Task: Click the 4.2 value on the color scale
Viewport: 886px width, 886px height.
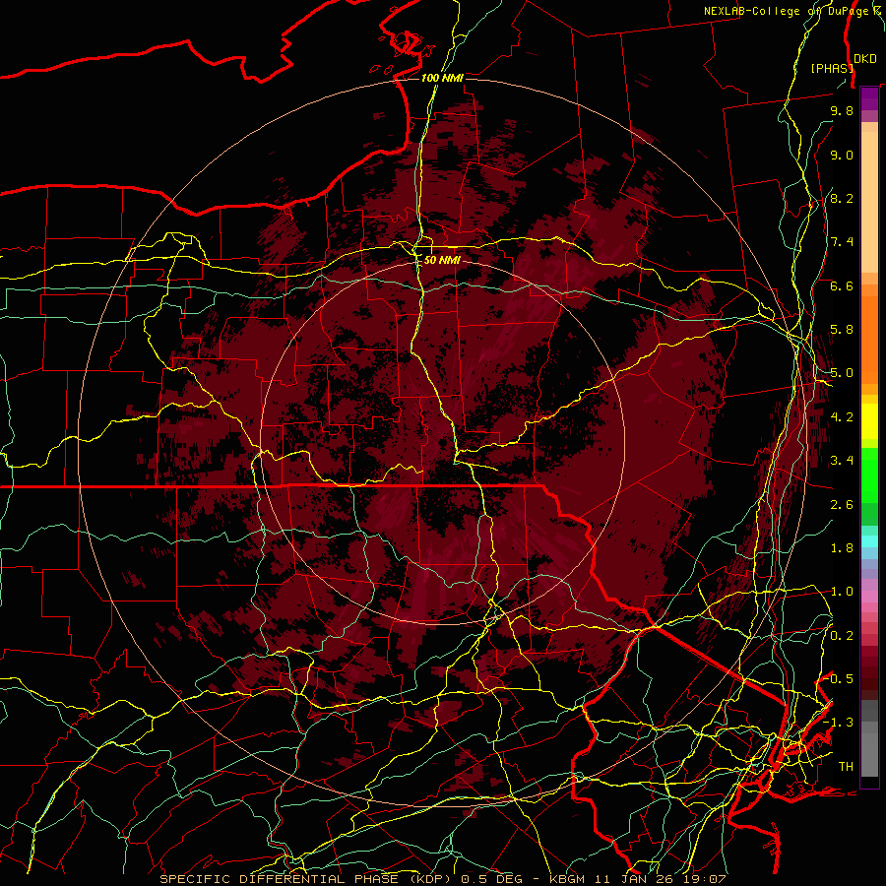Action: [x=842, y=417]
